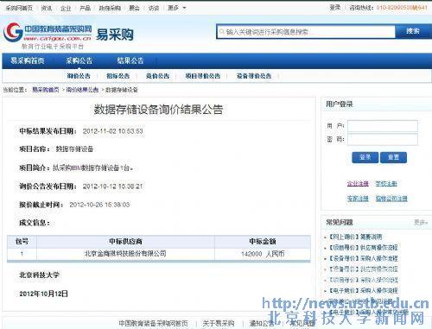Open 【设备寻价】采购人操作流程 FAQ entry
The width and height of the screenshot is (432, 329).
tap(363, 258)
